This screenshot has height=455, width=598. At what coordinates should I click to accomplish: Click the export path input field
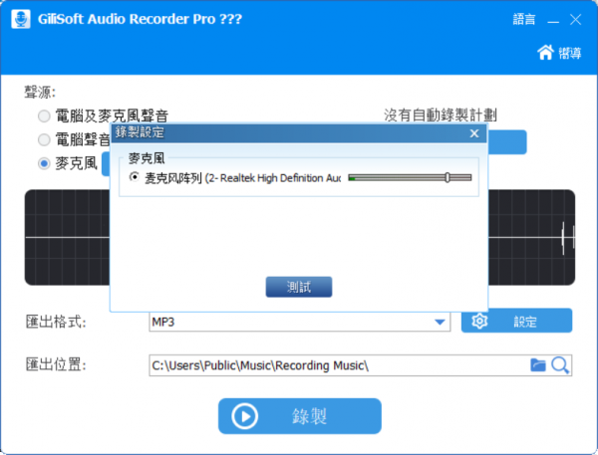tap(338, 365)
